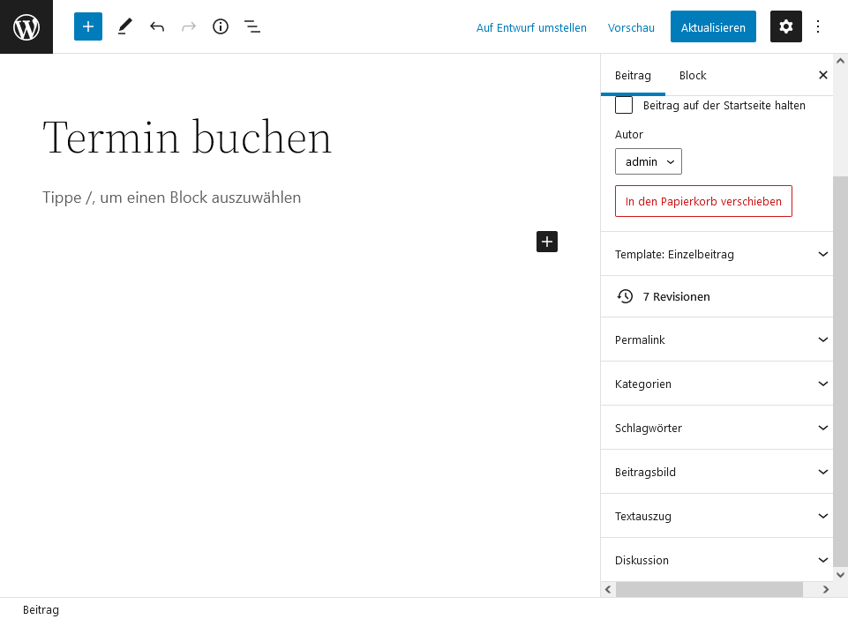Click the 'Termin buchen' title field
Viewport: 848px width, 619px height.
click(x=186, y=138)
